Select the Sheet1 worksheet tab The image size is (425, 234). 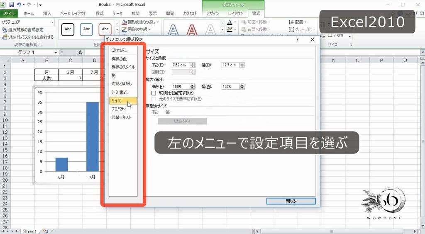[29, 232]
